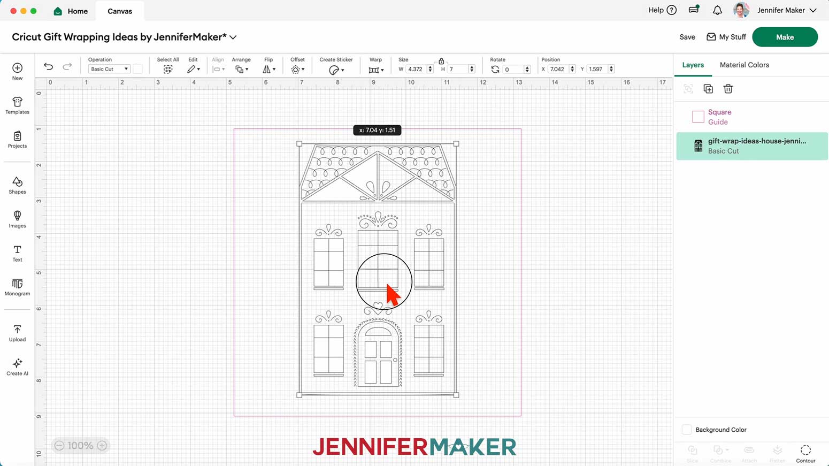Screen dimensions: 829x466
Task: Click the Select All icon
Action: pyautogui.click(x=168, y=70)
